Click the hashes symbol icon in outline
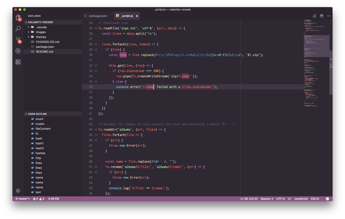This screenshot has width=345, height=219. click(32, 153)
